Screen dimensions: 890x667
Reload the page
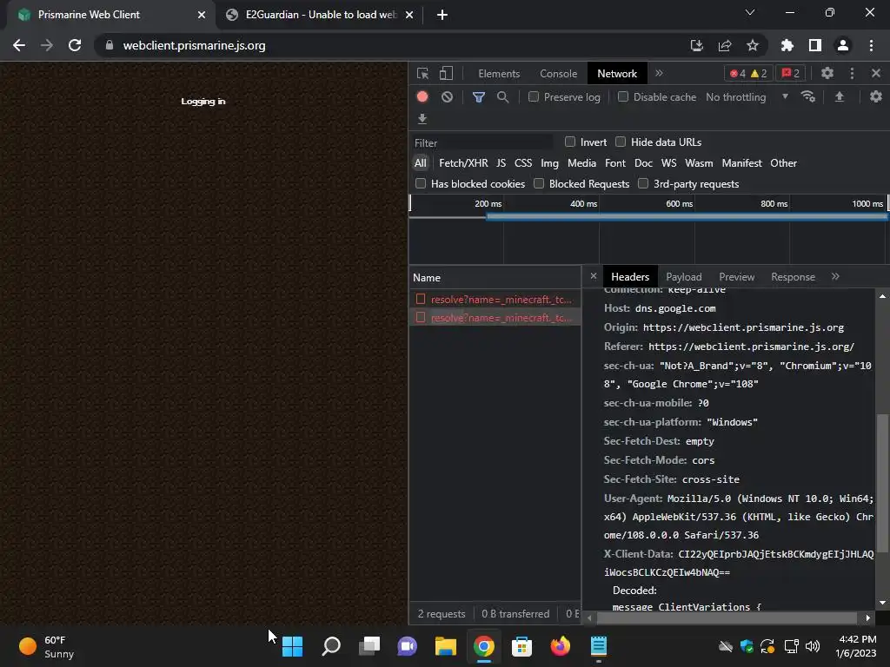tap(75, 45)
